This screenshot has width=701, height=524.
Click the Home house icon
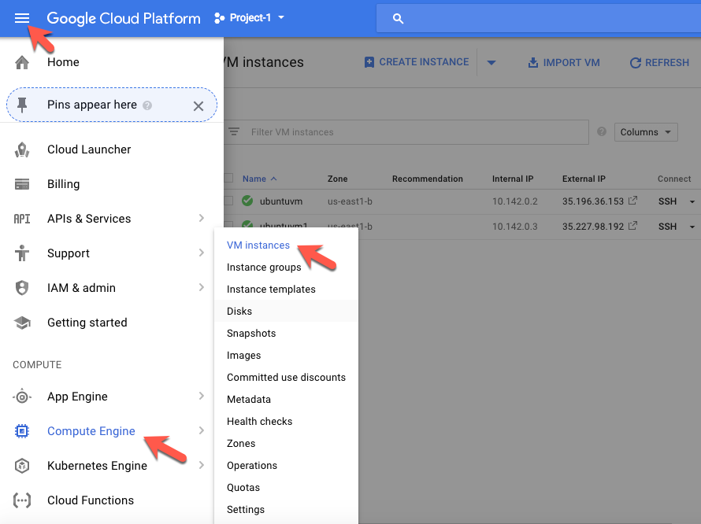[22, 62]
